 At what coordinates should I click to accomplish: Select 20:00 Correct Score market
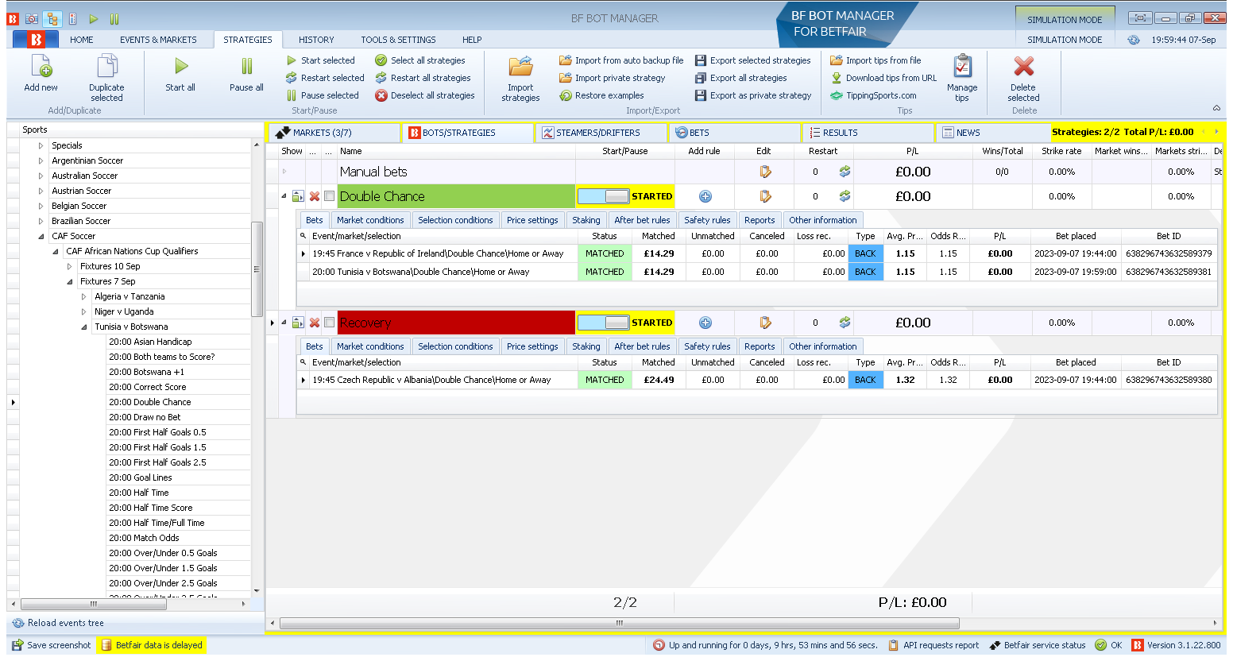148,387
